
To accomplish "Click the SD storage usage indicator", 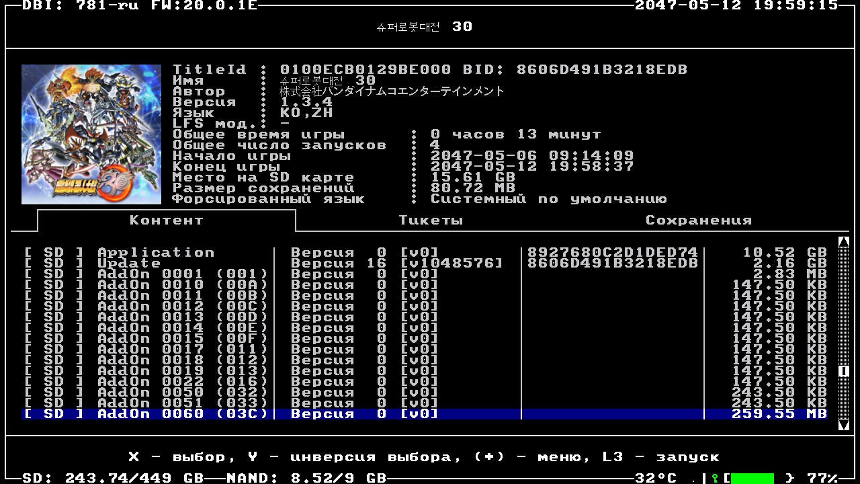I will [x=113, y=478].
